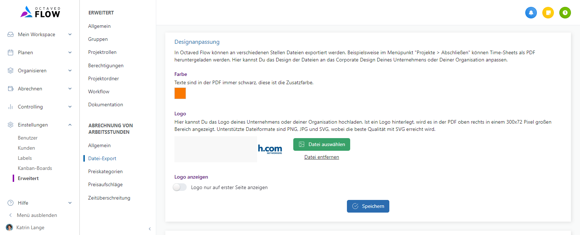Save changes with Speichern button
Screen dimensions: 580x235
pos(368,206)
